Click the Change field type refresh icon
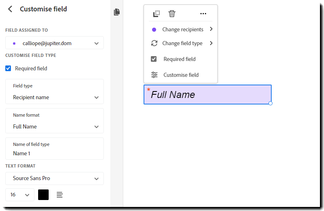The image size is (324, 211). 154,43
